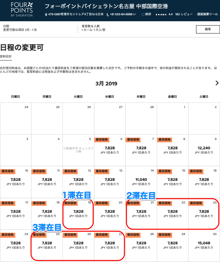Open the 通貨換算ツール currency converter link

pos(207,14)
